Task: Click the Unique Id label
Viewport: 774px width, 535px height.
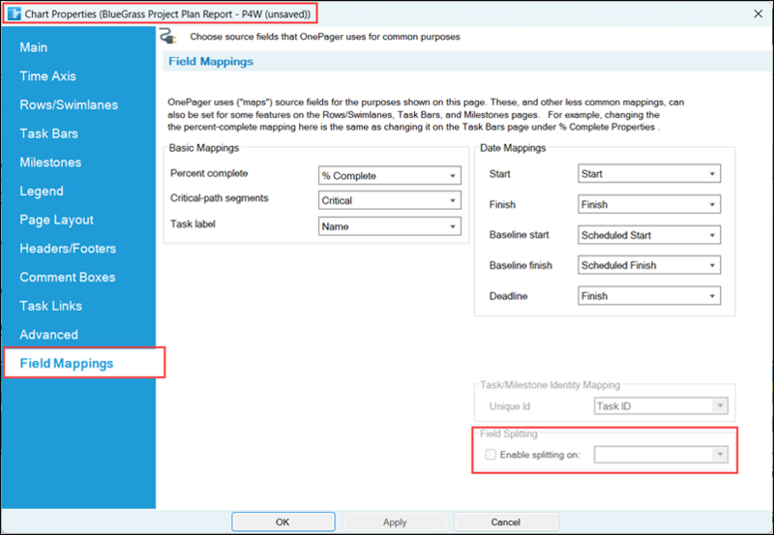Action: pos(510,406)
